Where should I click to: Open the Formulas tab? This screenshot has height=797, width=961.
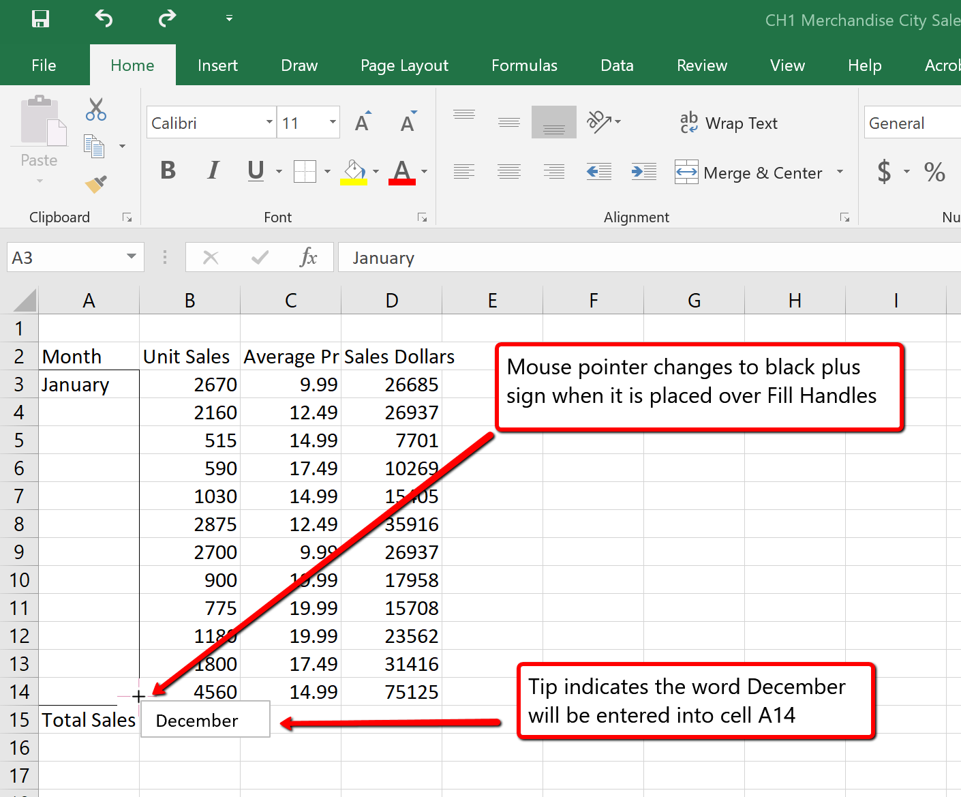pyautogui.click(x=524, y=65)
